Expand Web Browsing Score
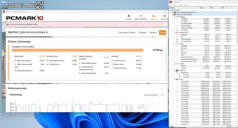The height and width of the screenshot is (128, 238). click(x=15, y=71)
